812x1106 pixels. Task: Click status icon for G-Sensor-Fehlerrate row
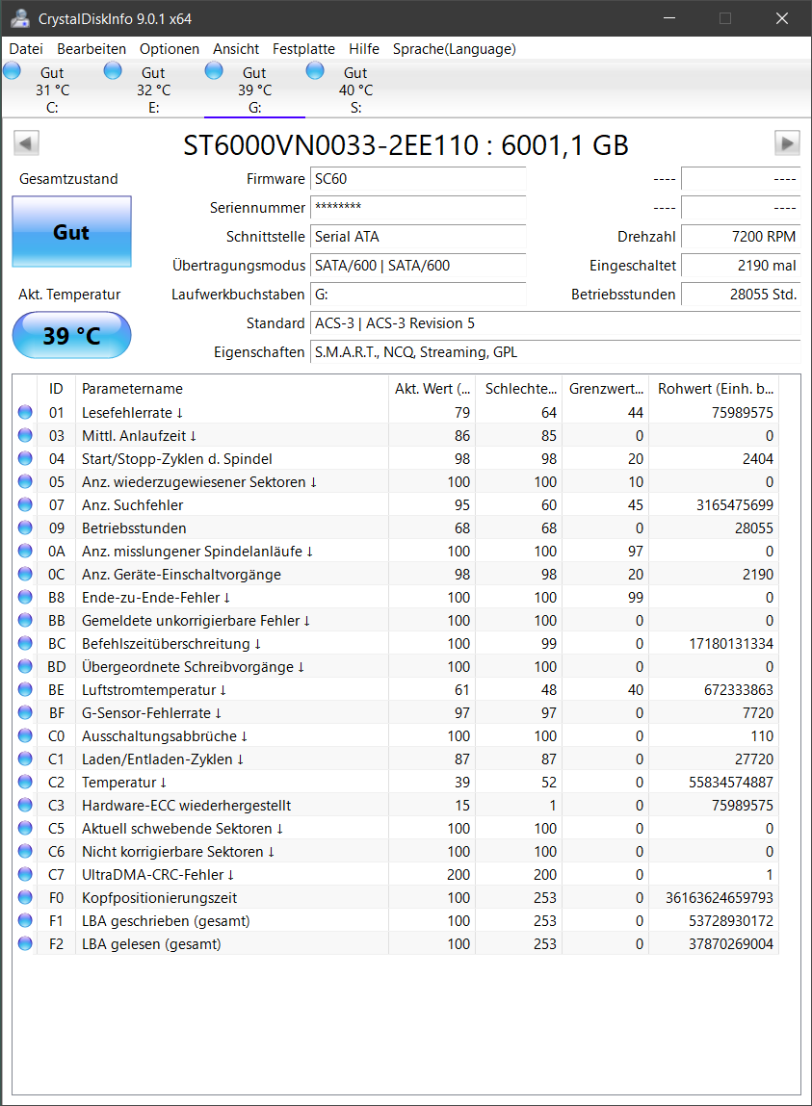click(25, 712)
